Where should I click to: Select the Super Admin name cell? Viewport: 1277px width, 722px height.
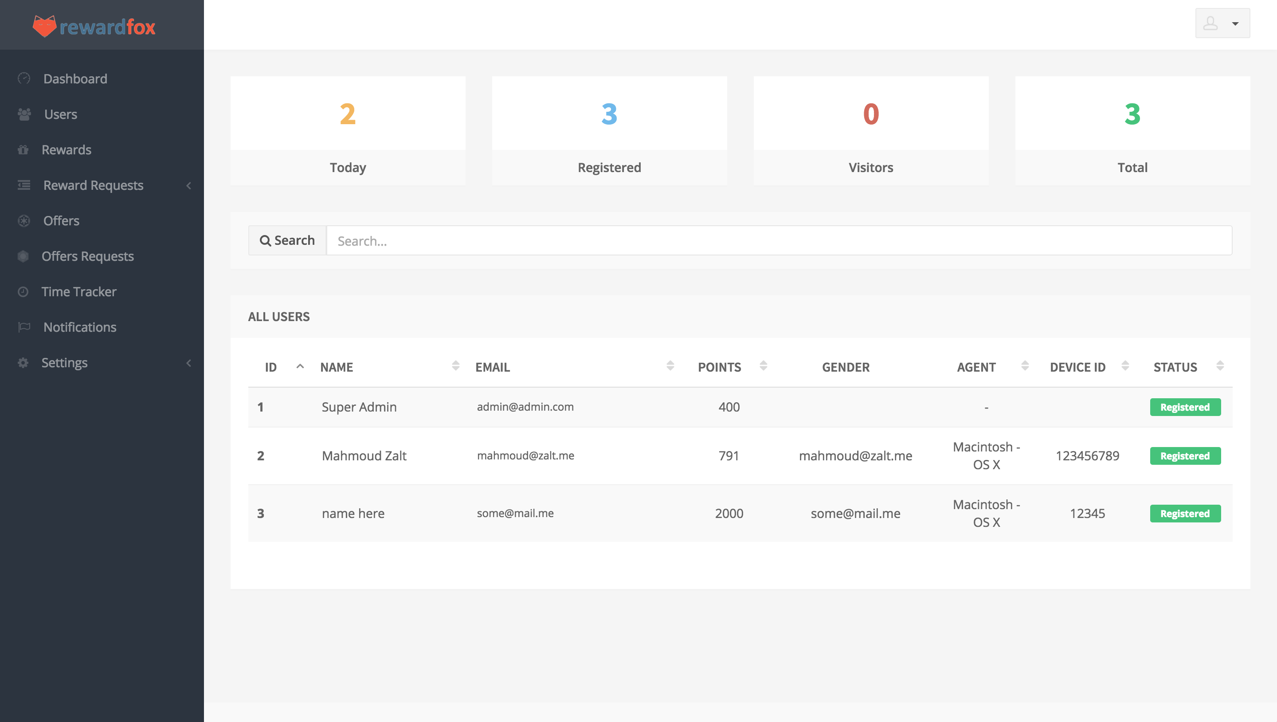pos(359,407)
